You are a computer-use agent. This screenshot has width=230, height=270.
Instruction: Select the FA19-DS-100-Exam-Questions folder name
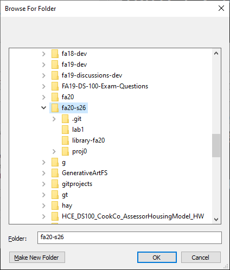click(x=105, y=86)
